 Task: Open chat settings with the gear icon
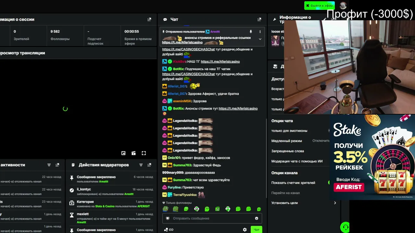click(245, 230)
